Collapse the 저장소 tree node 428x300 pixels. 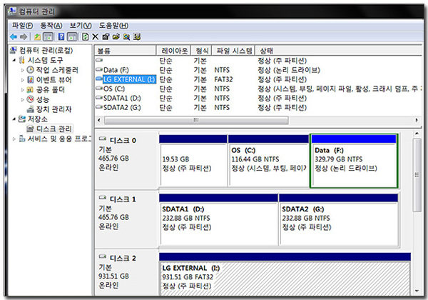14,119
